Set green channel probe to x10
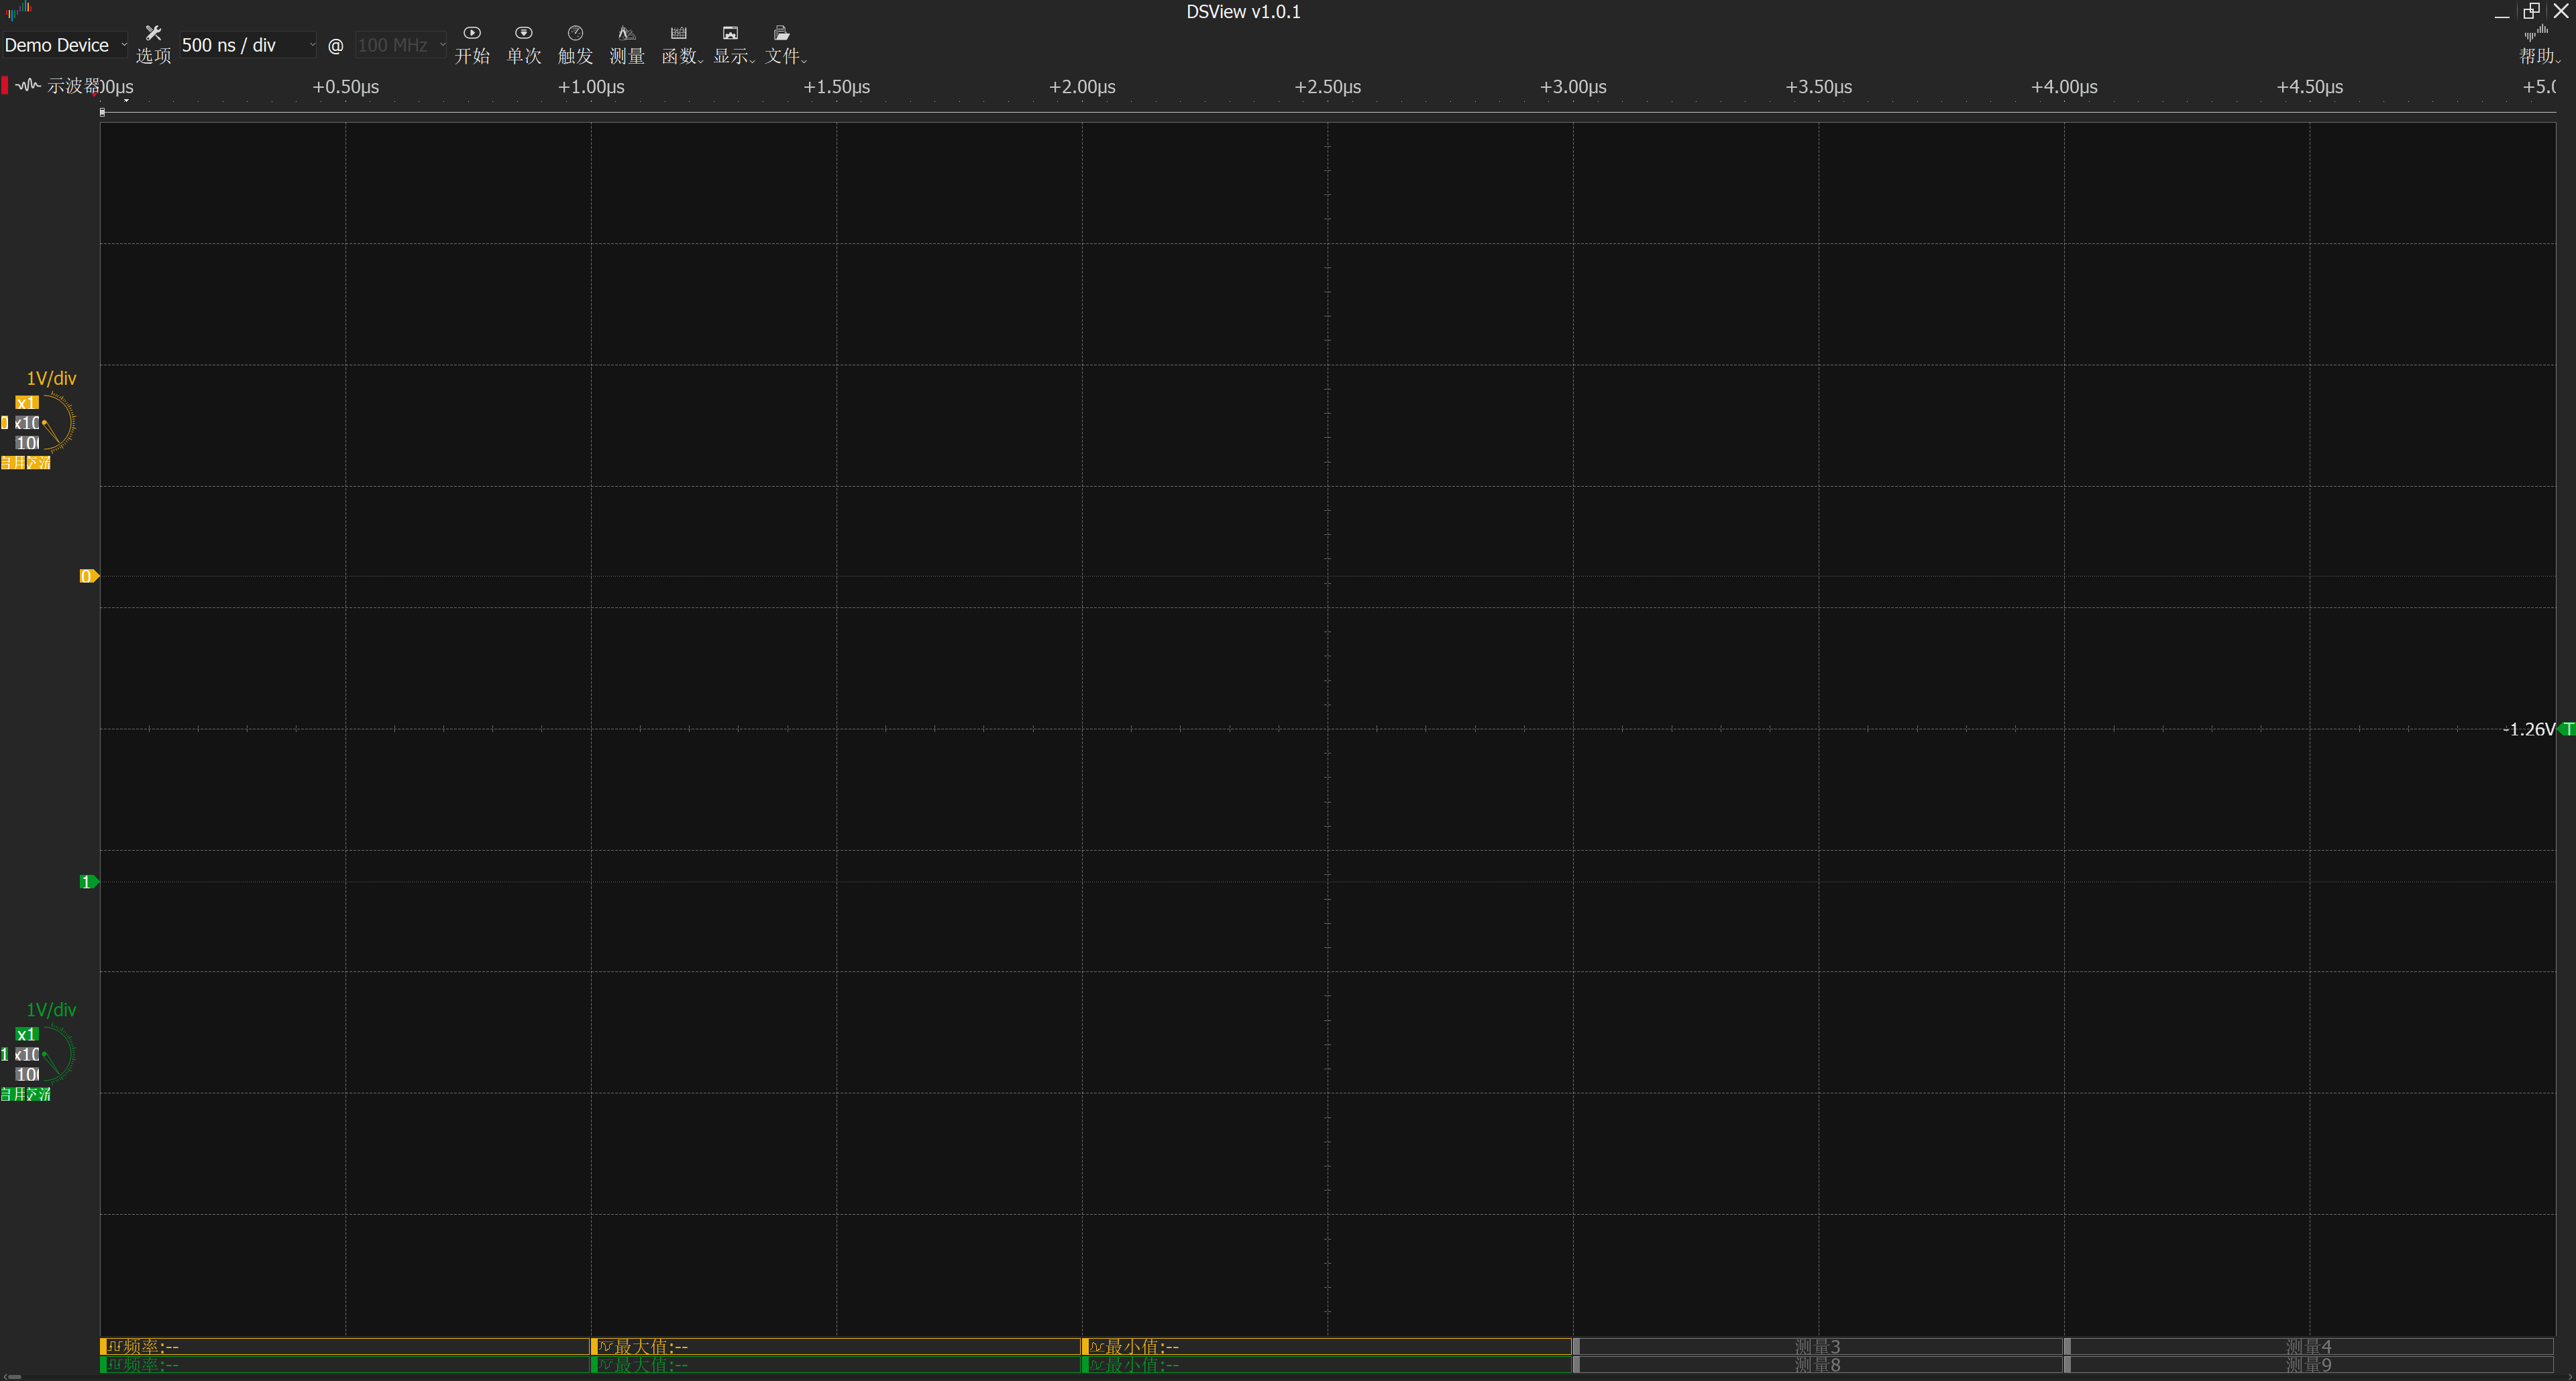2576x1381 pixels. [x=26, y=1055]
